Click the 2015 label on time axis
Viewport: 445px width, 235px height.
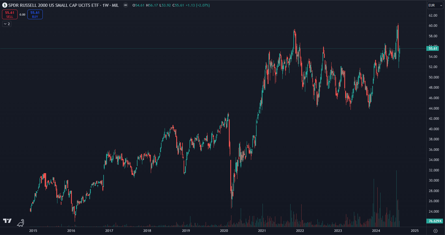click(x=33, y=231)
